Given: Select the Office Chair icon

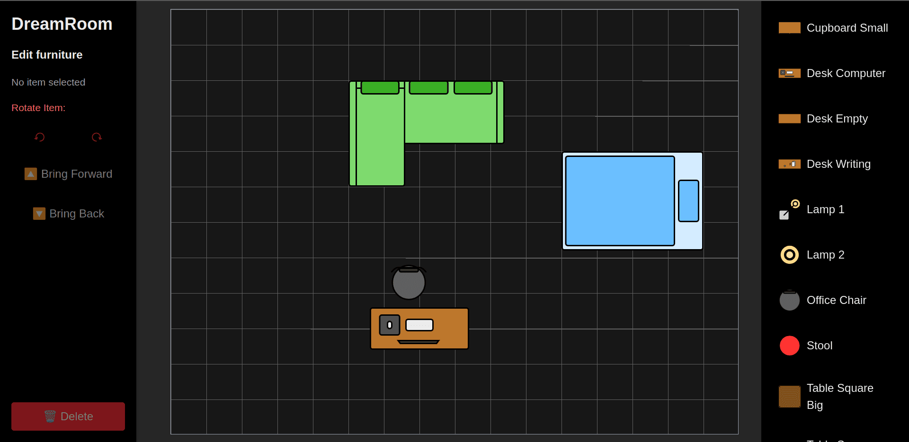Looking at the screenshot, I should (789, 300).
